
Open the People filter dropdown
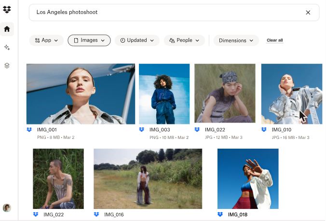pos(184,41)
